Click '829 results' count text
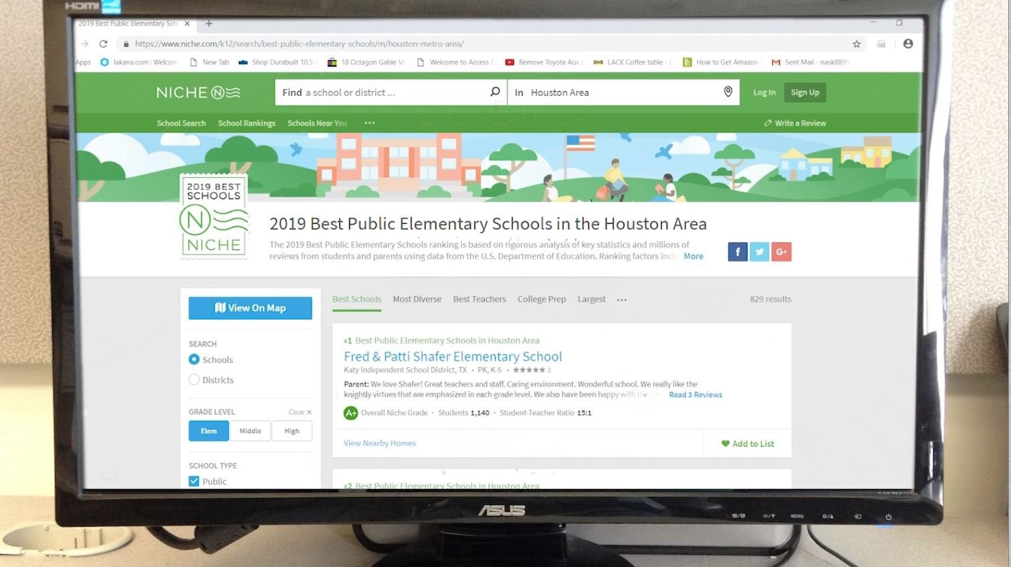 pos(770,299)
